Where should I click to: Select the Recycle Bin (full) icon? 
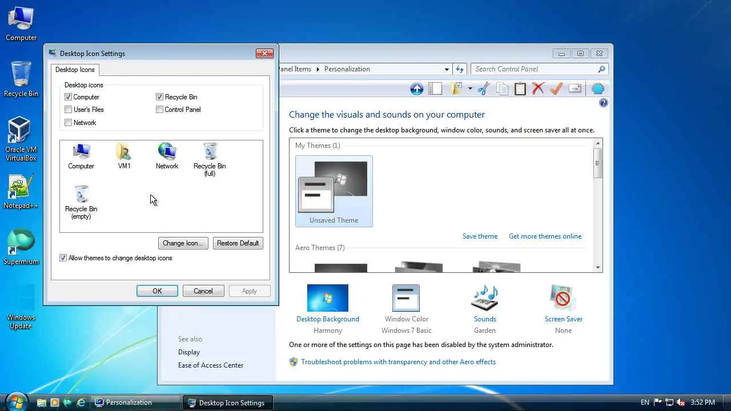coord(210,160)
